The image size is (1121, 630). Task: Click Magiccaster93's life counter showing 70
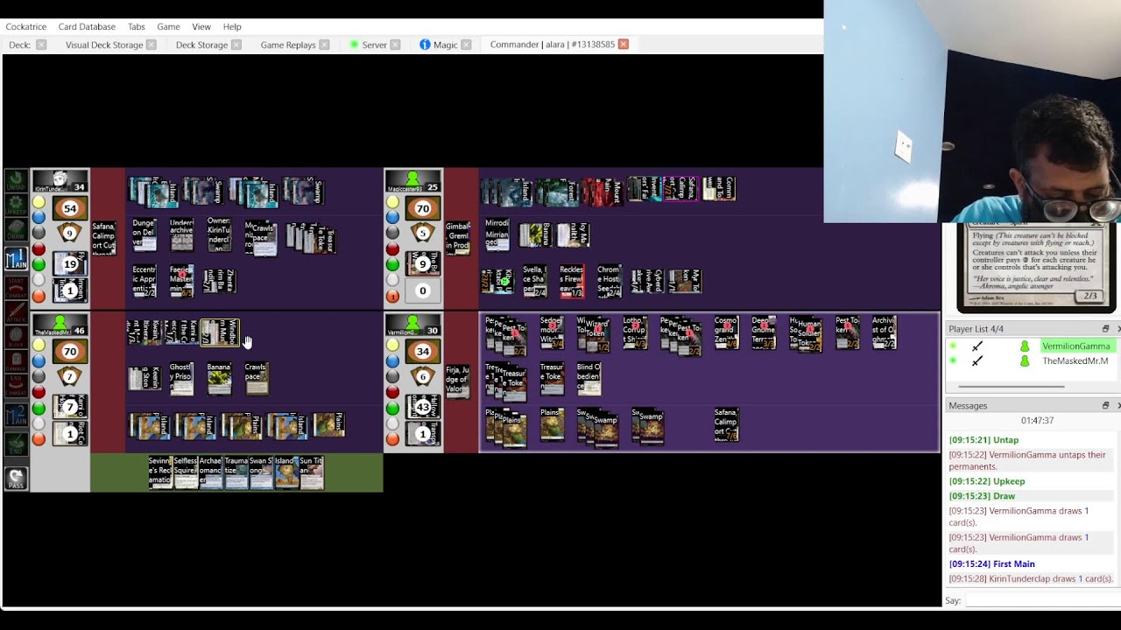click(x=423, y=209)
